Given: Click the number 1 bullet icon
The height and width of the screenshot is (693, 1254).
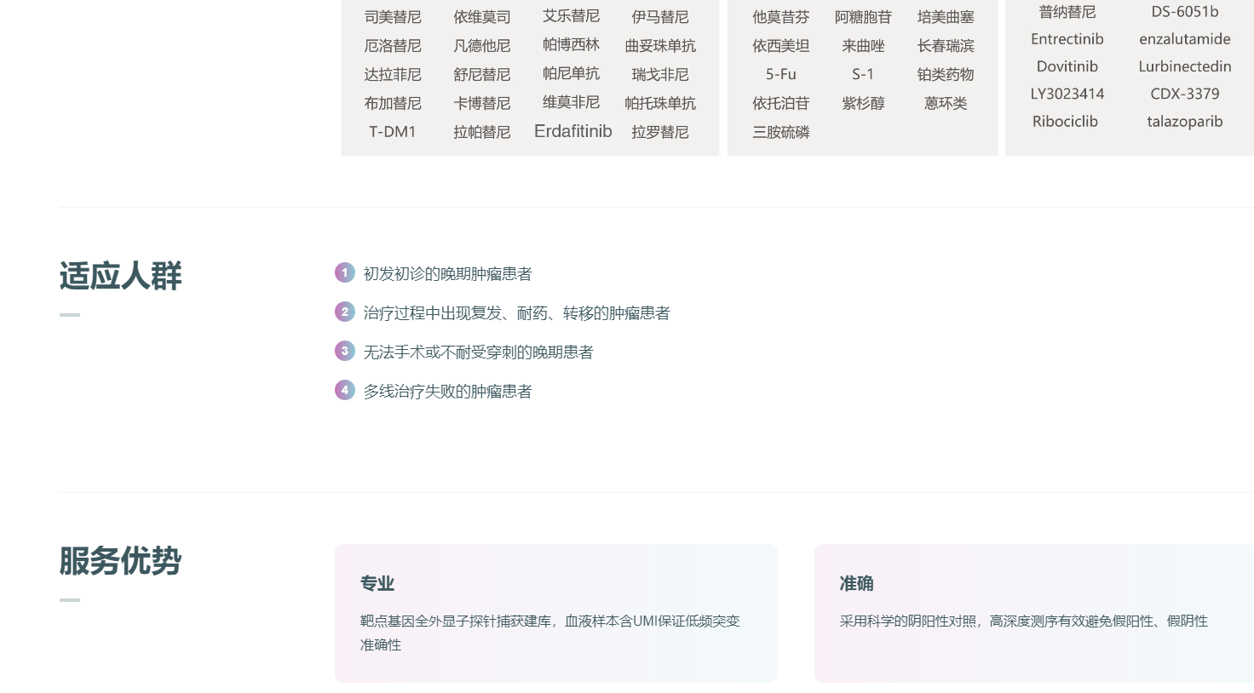Looking at the screenshot, I should (x=344, y=272).
